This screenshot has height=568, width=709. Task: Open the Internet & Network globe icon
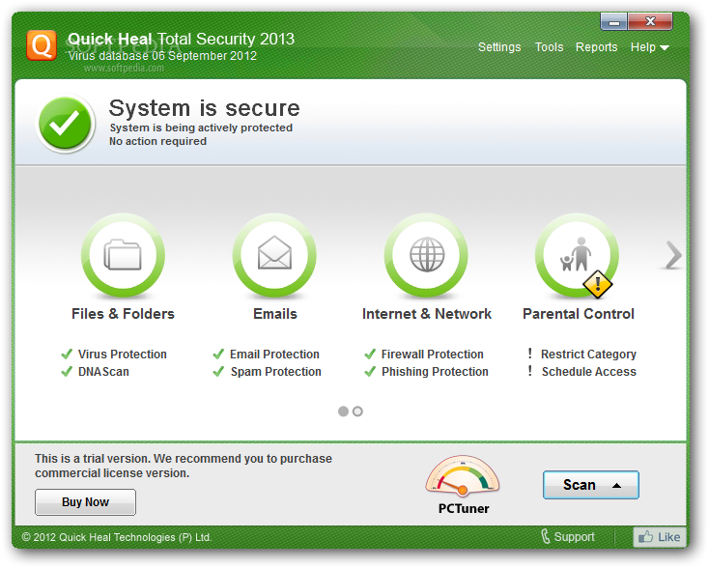426,256
